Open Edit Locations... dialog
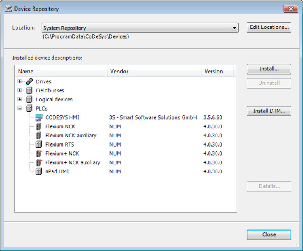Image resolution: width=303 pixels, height=251 pixels. pos(269,27)
